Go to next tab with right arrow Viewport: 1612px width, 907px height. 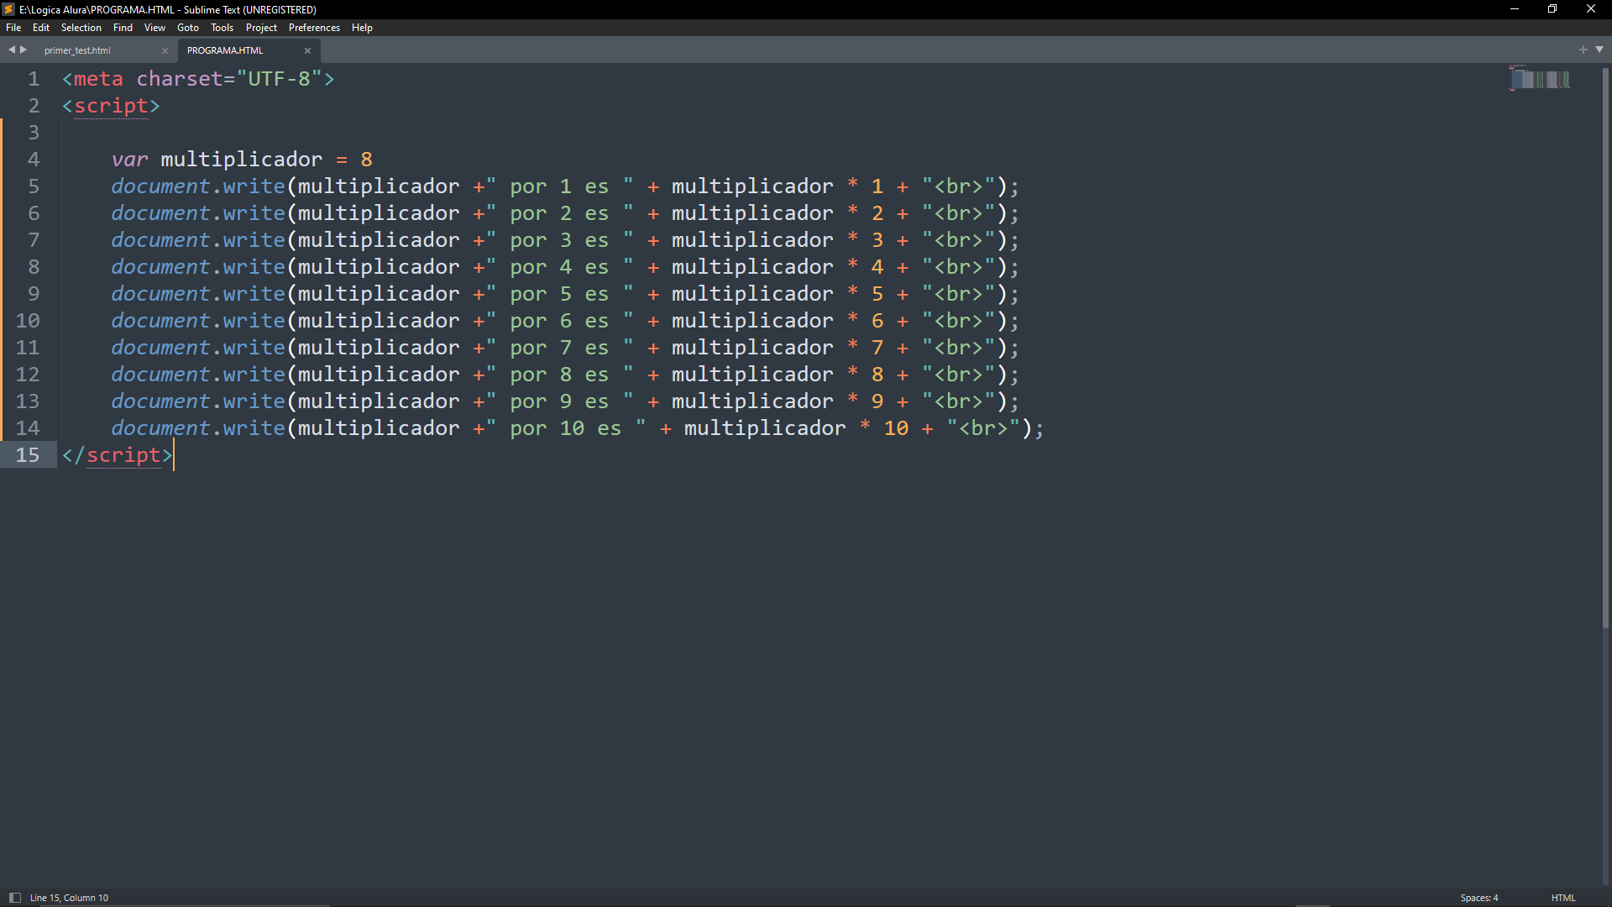tap(24, 50)
